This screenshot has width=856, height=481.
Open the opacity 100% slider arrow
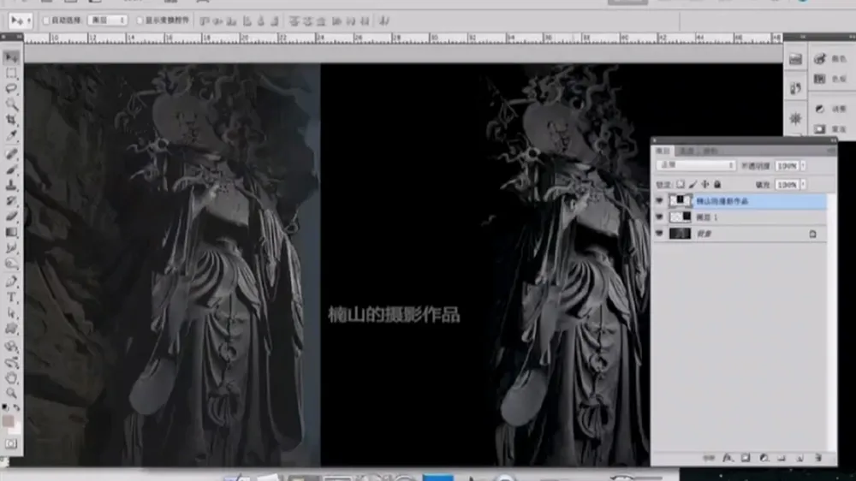coord(803,165)
